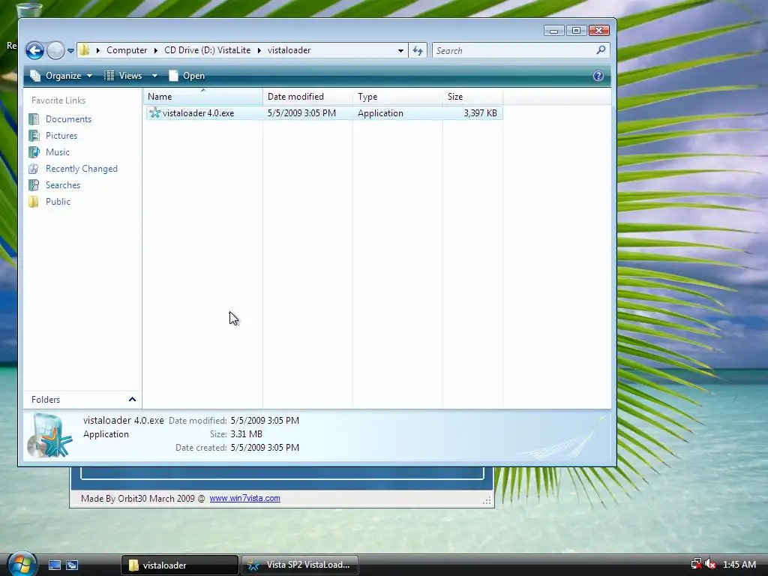Click the 1:45 AM system clock

click(739, 565)
